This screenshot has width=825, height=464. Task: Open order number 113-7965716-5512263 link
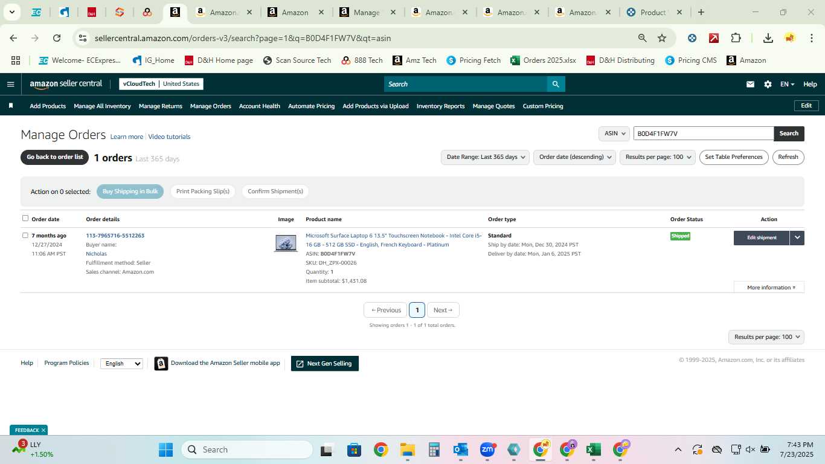pos(115,236)
